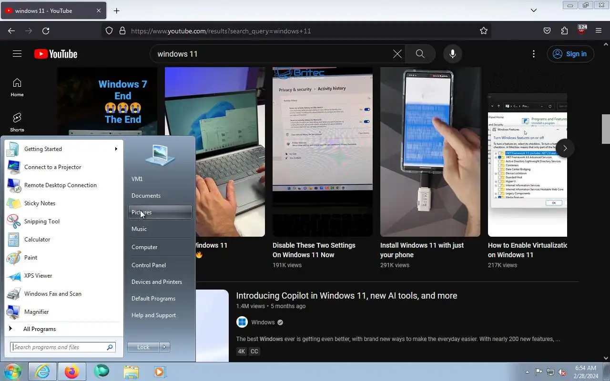Viewport: 610px width, 381px height.
Task: Click the Firefox taskbar button
Action: (72, 371)
